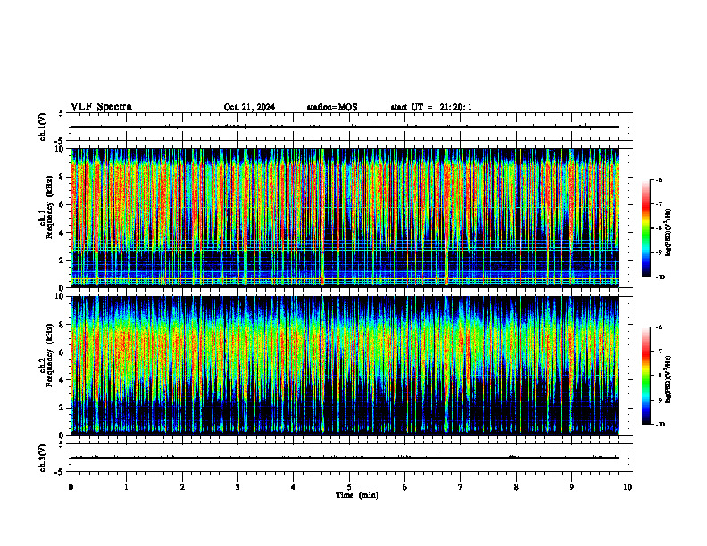
Task: Click time axis tick label '9'
Action: coord(571,487)
